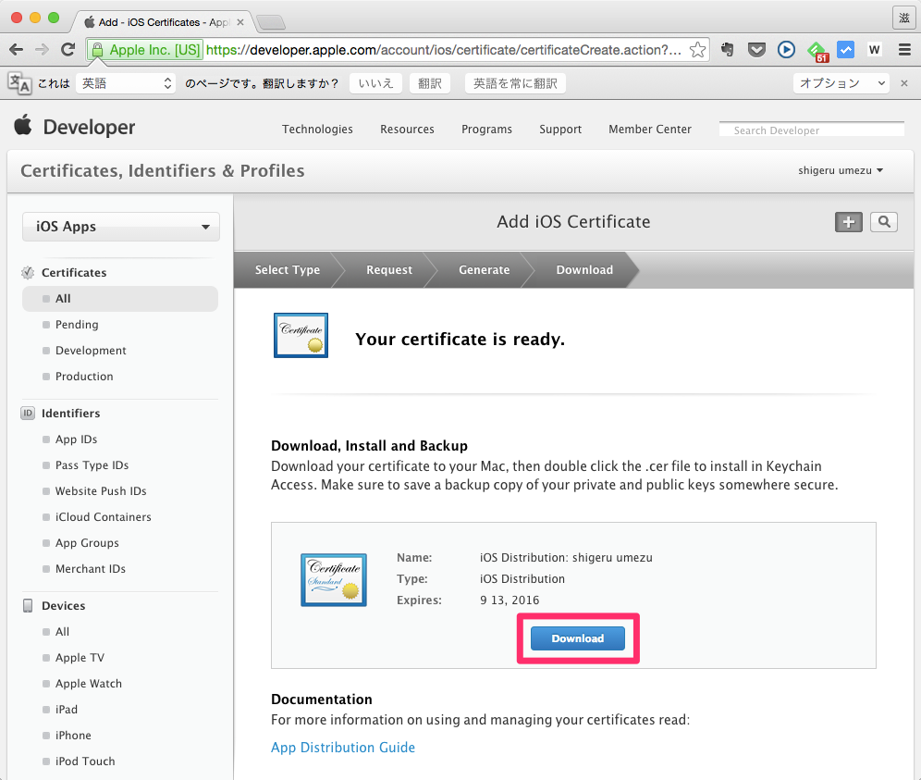921x780 pixels.
Task: Show Development certificates
Action: pos(91,351)
